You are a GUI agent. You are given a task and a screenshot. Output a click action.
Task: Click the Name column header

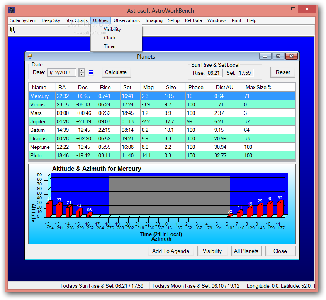(x=42, y=88)
